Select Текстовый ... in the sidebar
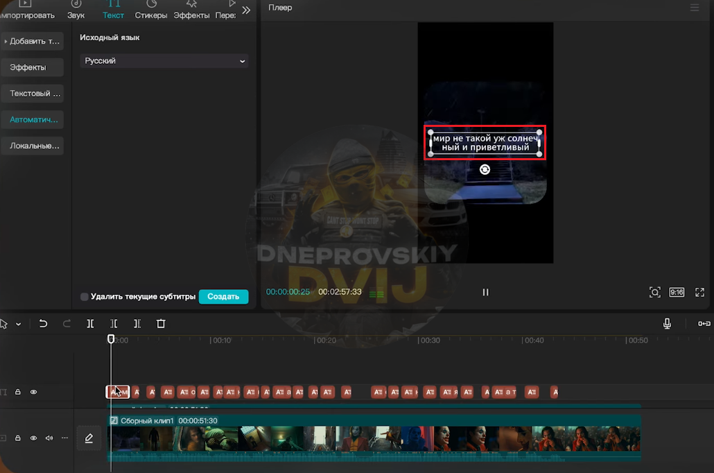This screenshot has height=473, width=714. click(x=32, y=94)
